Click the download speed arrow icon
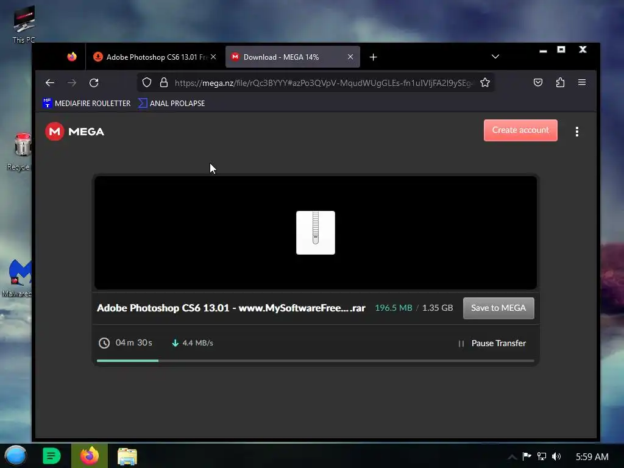Viewport: 624px width, 468px height. [175, 342]
